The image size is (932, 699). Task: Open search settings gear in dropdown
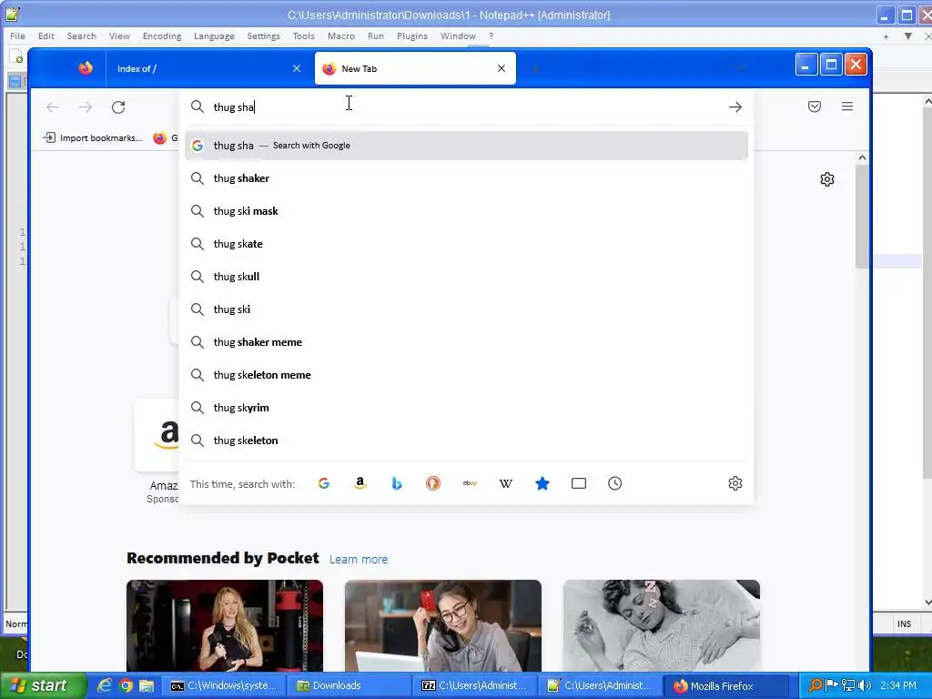click(735, 483)
